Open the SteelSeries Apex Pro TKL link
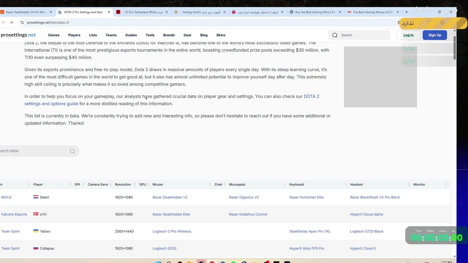Image resolution: width=468 pixels, height=263 pixels. pos(310,231)
